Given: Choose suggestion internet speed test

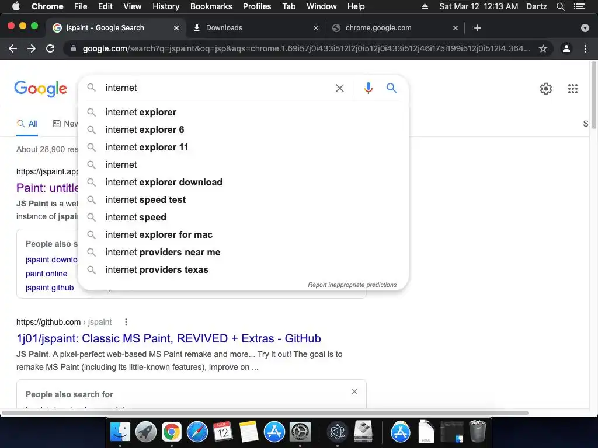Looking at the screenshot, I should pyautogui.click(x=244, y=200).
